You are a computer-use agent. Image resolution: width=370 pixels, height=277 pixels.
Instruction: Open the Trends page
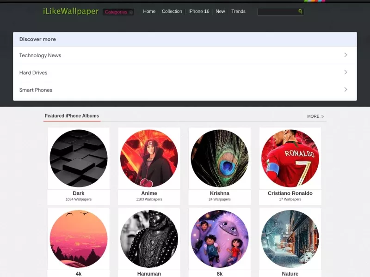point(238,11)
